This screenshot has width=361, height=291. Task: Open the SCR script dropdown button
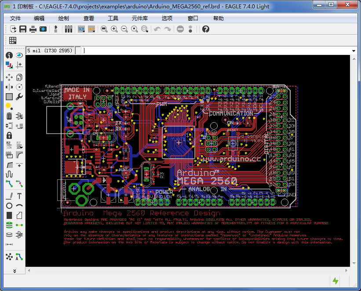(81, 29)
